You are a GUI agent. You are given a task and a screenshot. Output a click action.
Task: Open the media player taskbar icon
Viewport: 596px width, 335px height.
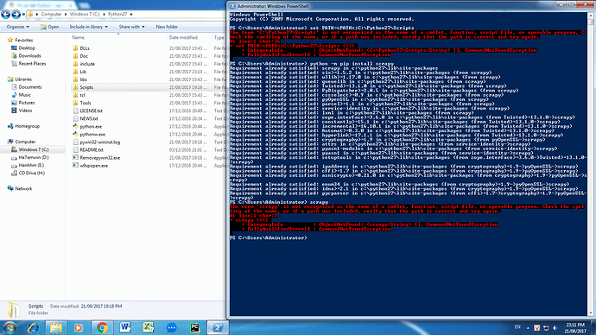pos(79,327)
